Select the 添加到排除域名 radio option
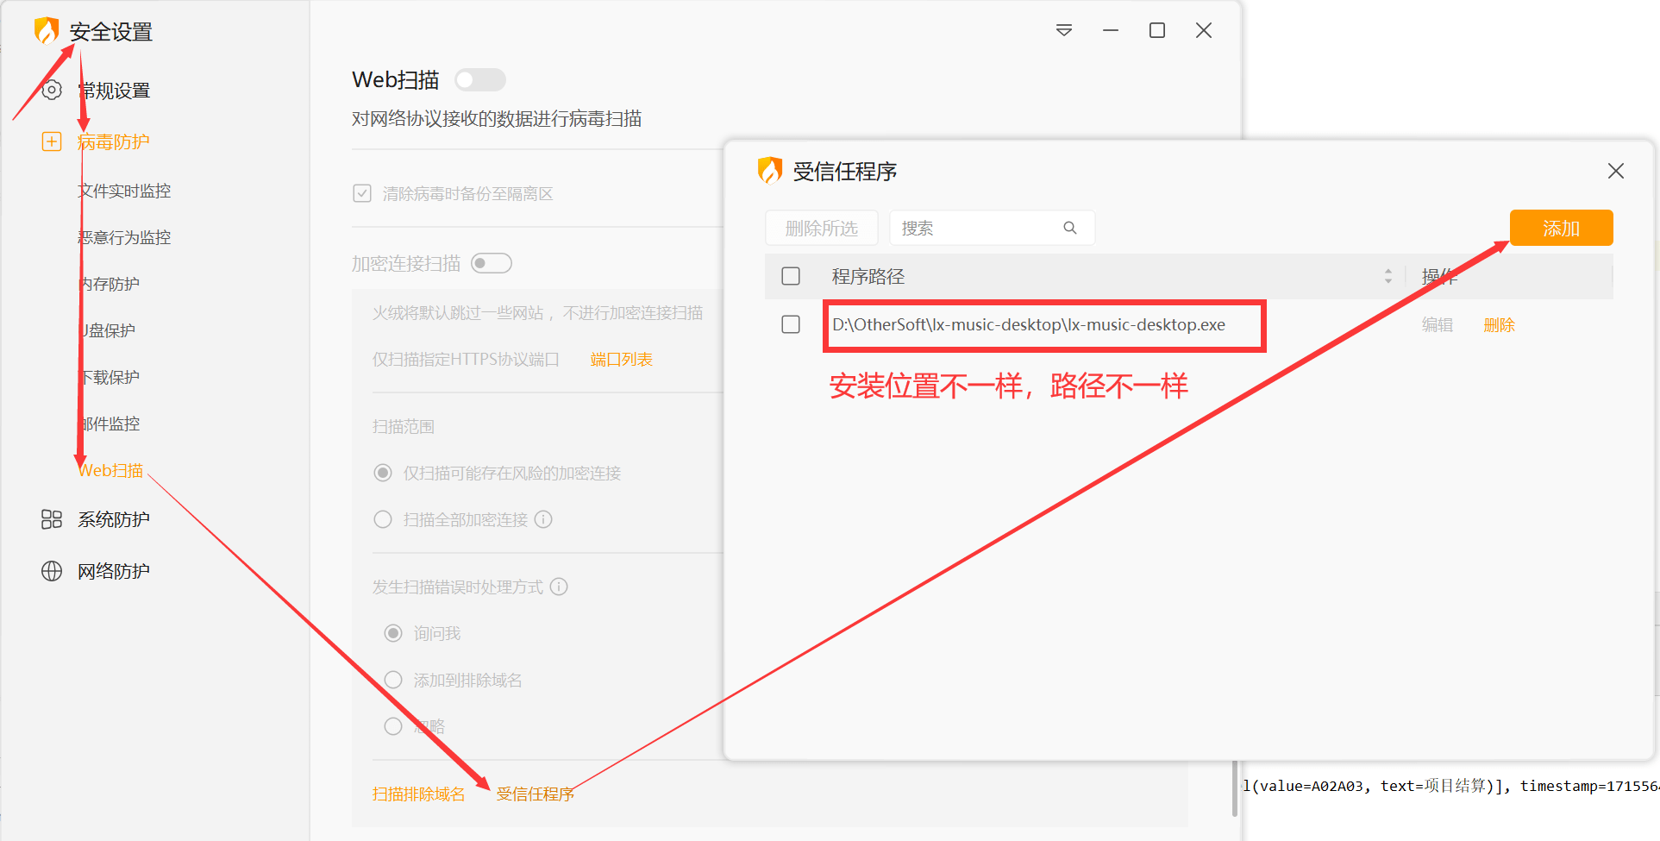Image resolution: width=1660 pixels, height=841 pixels. (x=393, y=679)
